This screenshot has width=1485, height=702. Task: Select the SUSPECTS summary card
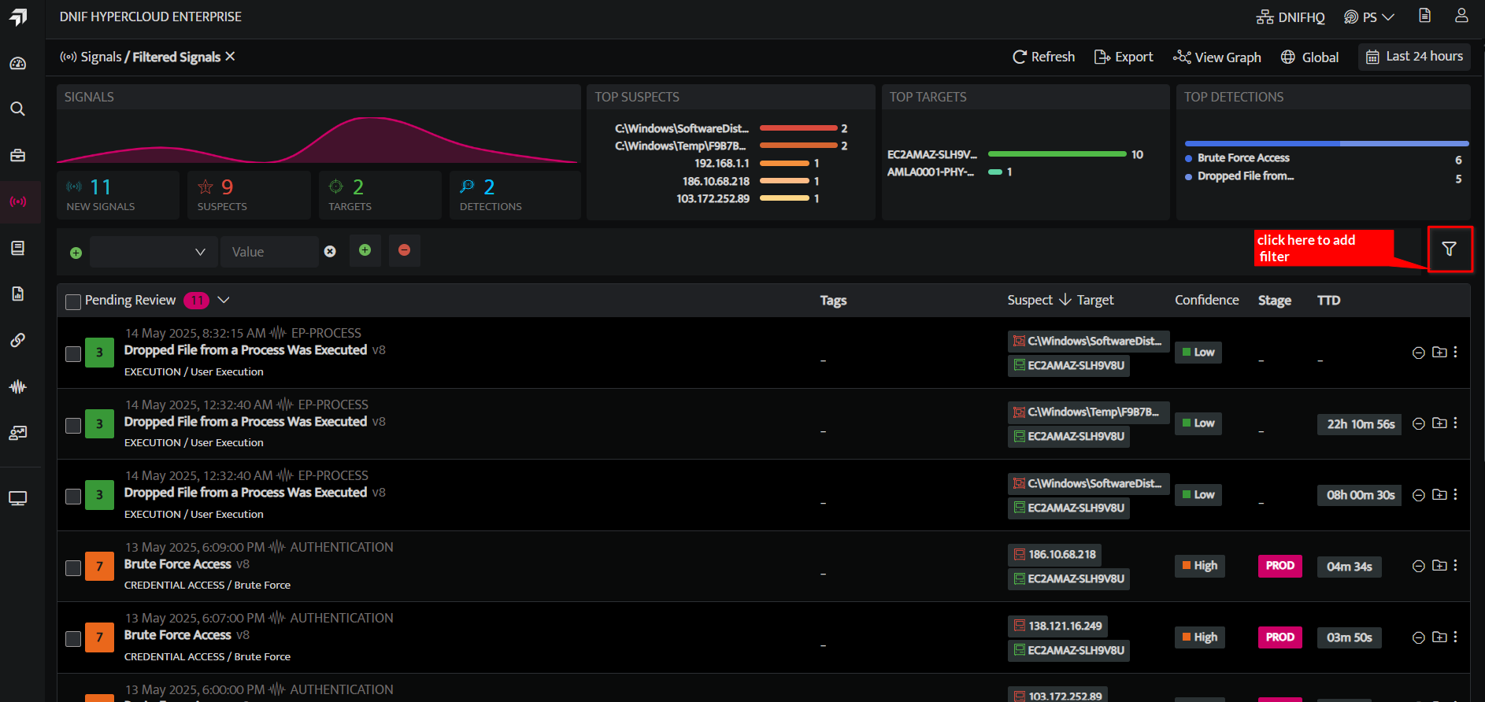(250, 194)
